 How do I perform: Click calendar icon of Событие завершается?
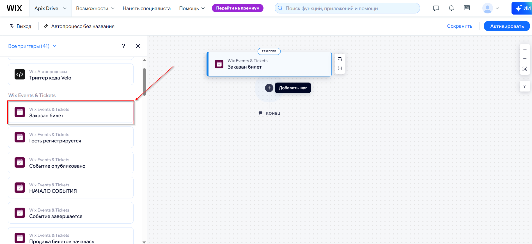click(x=20, y=213)
